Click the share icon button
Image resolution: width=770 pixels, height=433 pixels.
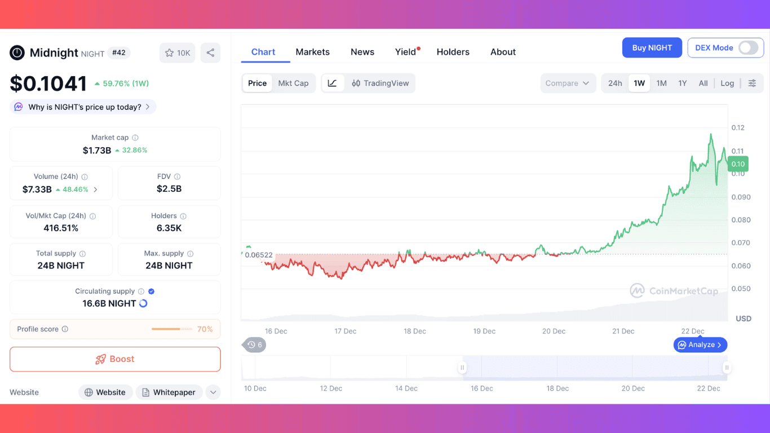coord(210,53)
